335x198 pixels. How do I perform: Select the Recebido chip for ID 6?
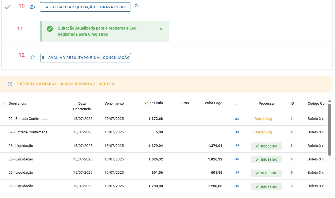[x=267, y=187]
